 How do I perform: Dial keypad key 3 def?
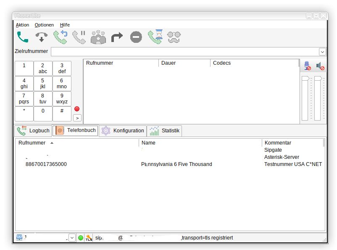[x=62, y=68]
